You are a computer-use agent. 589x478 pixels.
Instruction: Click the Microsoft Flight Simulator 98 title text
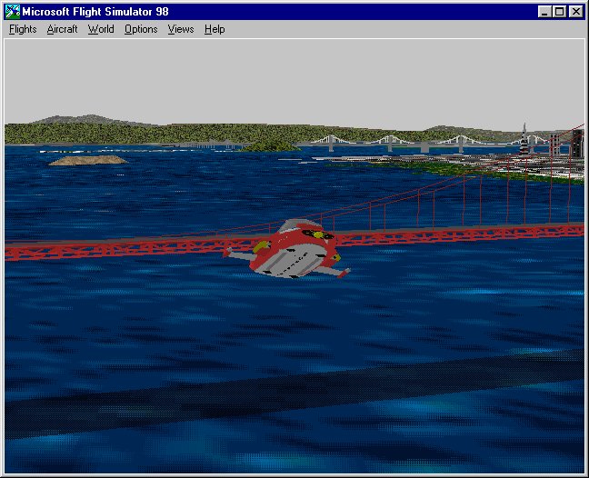pyautogui.click(x=95, y=12)
